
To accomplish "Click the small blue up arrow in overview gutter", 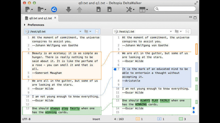I will 194,108.
